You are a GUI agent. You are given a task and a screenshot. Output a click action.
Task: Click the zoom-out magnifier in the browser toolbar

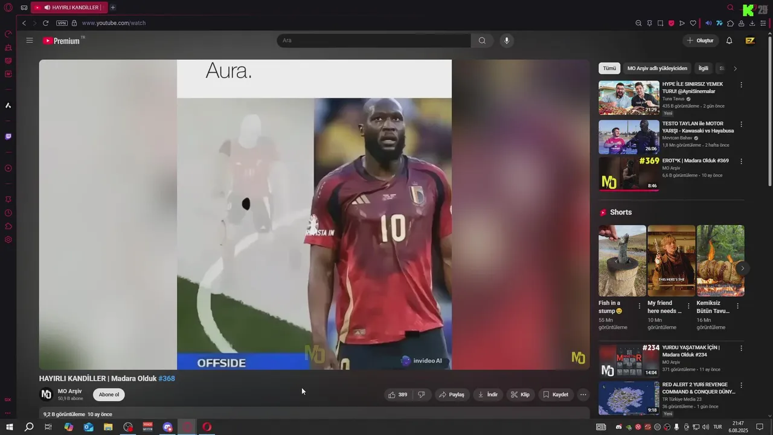tap(638, 23)
